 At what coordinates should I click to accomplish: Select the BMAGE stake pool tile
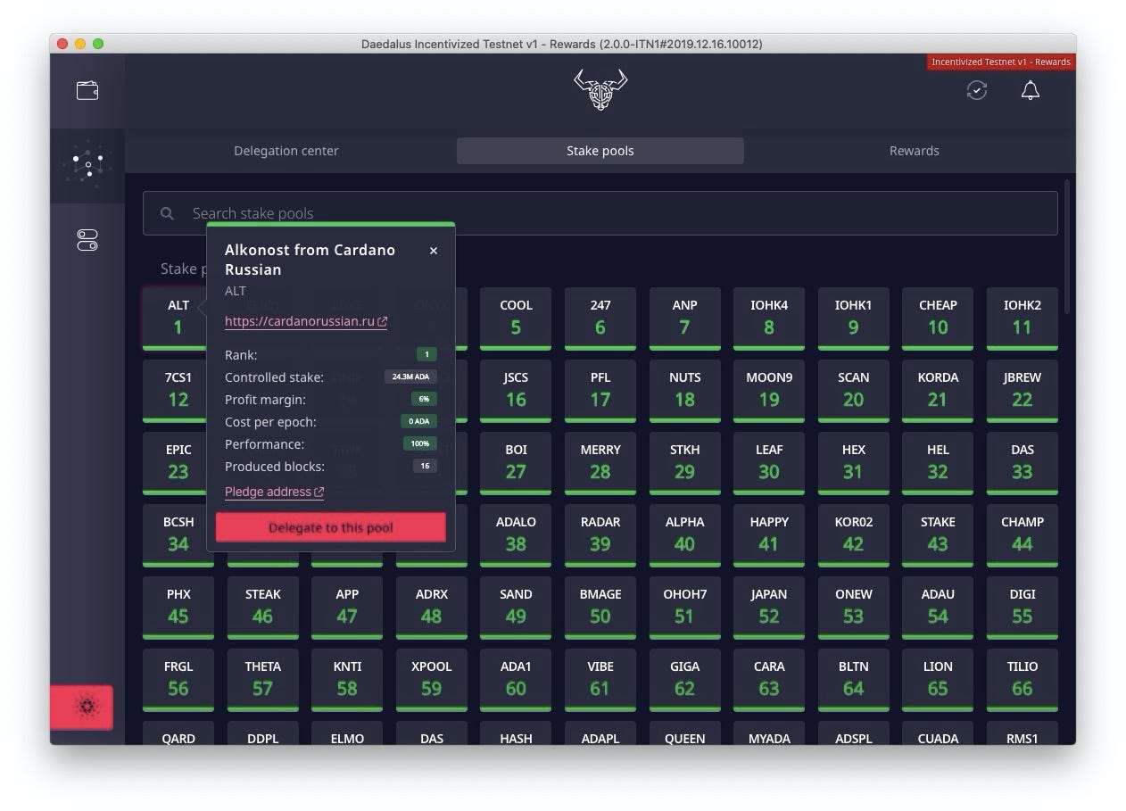[600, 608]
